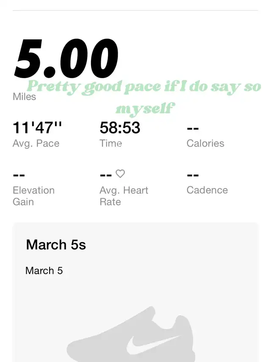Tap the empty Cadence value dashes
Image resolution: width=271 pixels, height=362 pixels.
(193, 175)
